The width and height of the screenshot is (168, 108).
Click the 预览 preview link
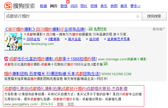[71, 104]
